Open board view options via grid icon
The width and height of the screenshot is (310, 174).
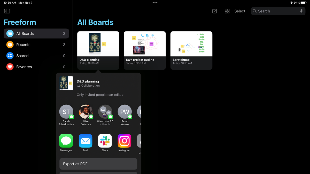pyautogui.click(x=227, y=11)
